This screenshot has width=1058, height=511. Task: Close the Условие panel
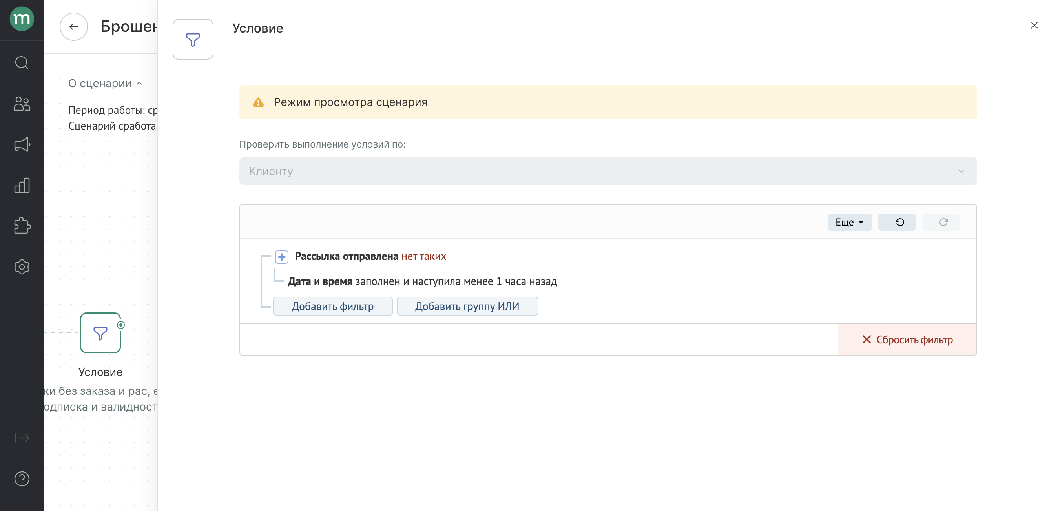click(x=1034, y=26)
